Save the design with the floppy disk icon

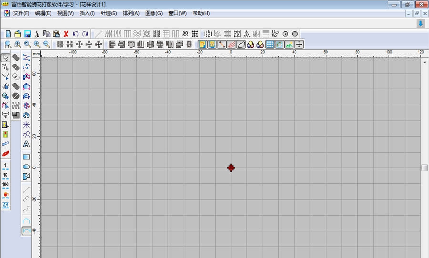(28, 34)
